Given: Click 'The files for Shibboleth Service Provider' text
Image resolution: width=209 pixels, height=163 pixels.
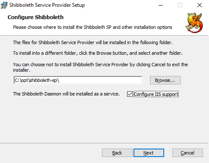Looking at the screenshot, I should pyautogui.click(x=93, y=42).
